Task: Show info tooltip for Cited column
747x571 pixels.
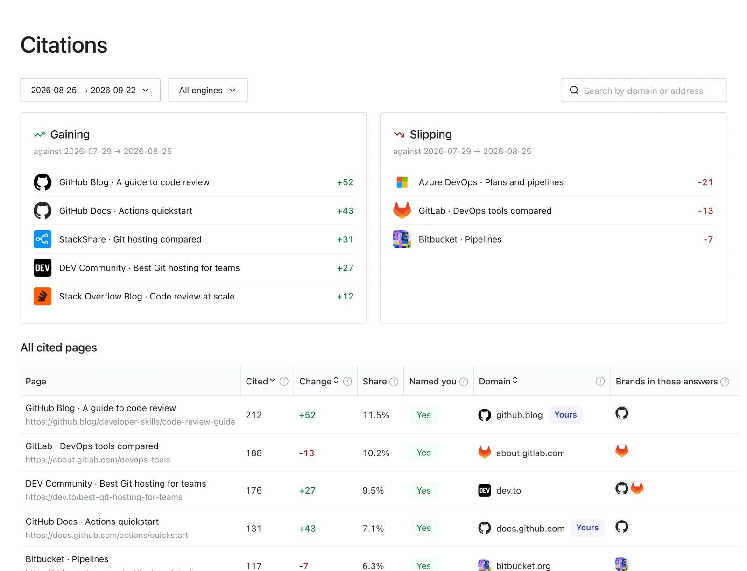Action: [x=284, y=382]
